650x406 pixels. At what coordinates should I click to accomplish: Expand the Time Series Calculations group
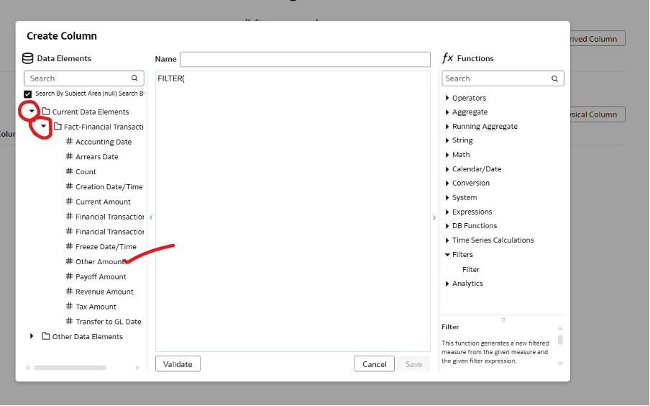(x=447, y=240)
